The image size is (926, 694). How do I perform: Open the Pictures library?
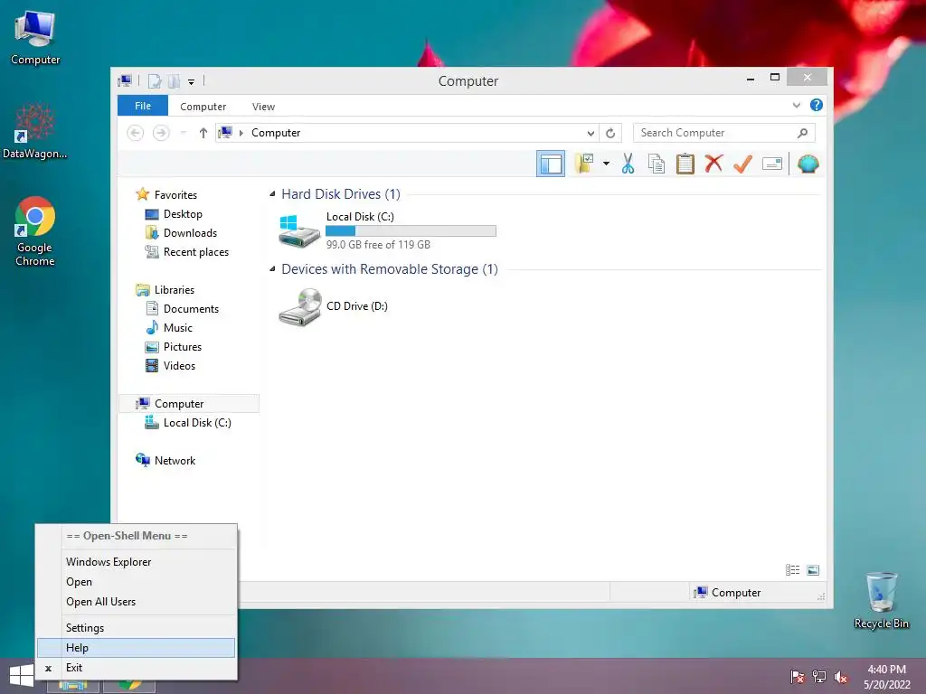coord(183,346)
